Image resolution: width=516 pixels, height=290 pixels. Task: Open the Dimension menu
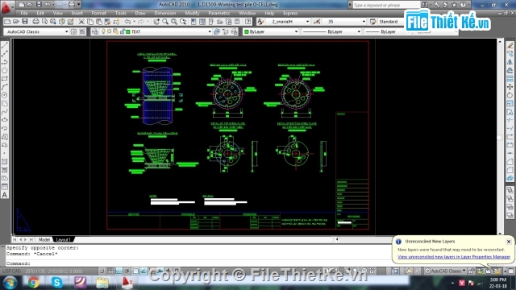(x=164, y=13)
